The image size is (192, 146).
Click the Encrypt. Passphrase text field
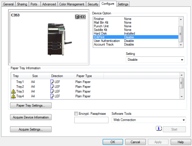(91, 120)
